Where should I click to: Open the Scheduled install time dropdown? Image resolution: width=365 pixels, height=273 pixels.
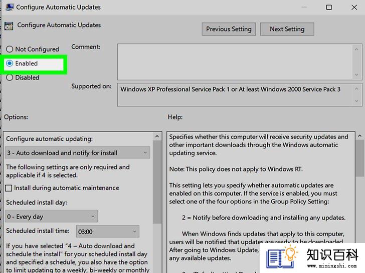click(x=108, y=231)
